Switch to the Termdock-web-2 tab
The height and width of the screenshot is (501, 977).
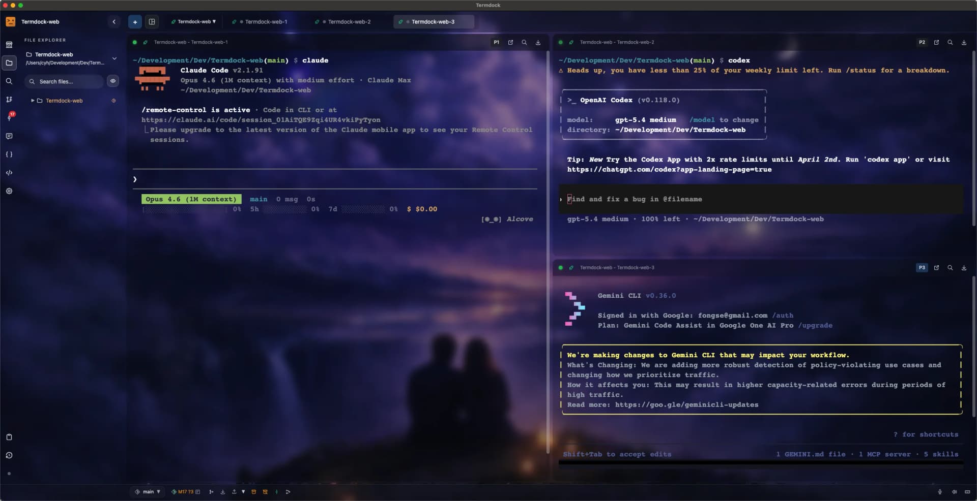coord(350,21)
